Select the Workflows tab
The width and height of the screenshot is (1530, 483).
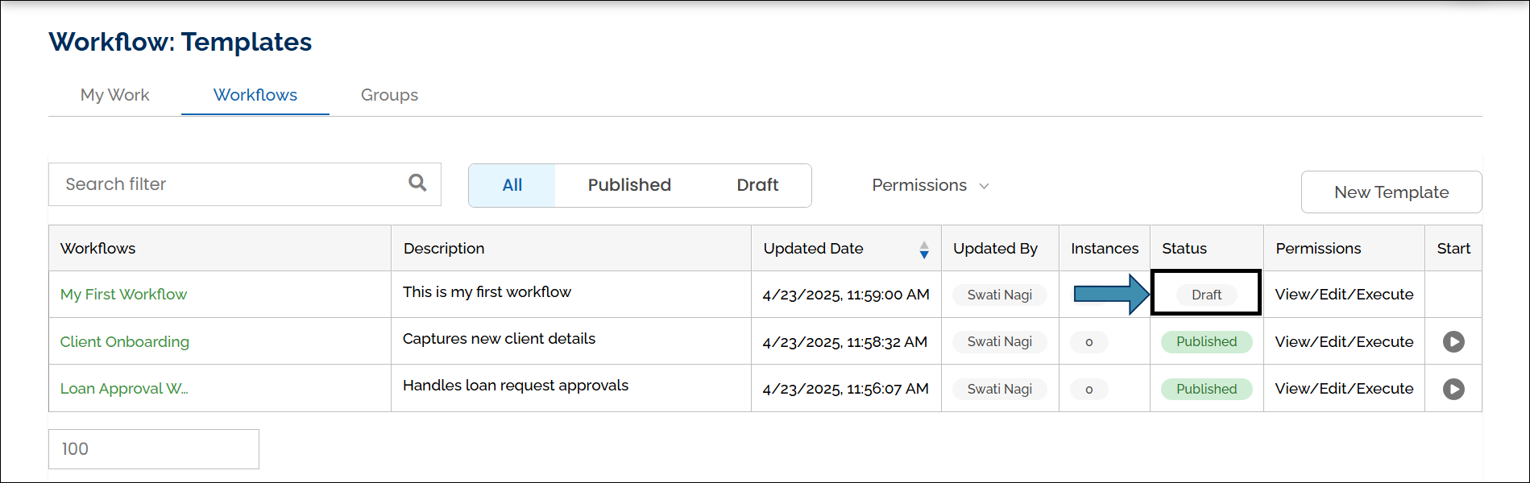(x=255, y=95)
